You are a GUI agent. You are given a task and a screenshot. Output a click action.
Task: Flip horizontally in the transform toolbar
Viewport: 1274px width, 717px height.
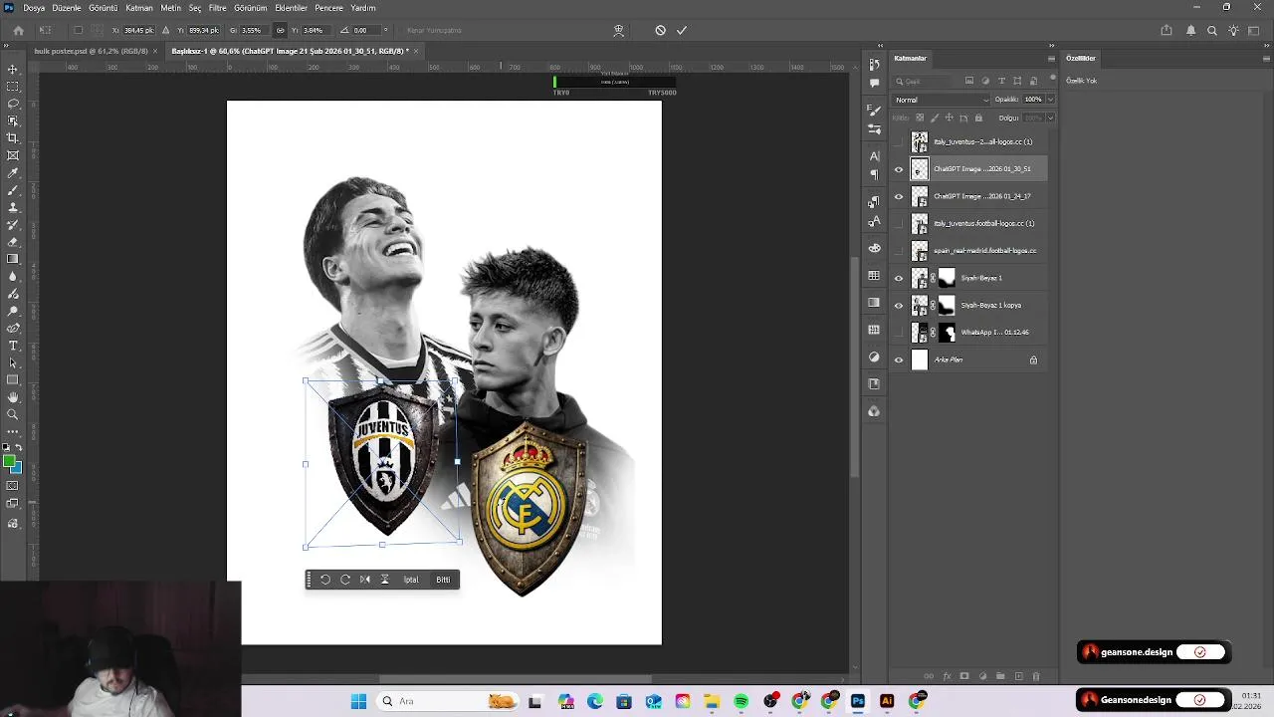(365, 580)
